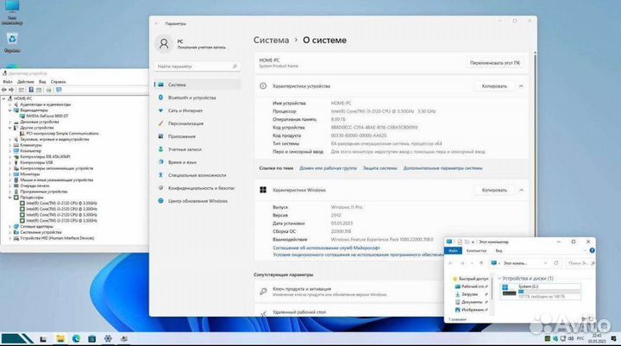
Task: Click the Explorer help question mark icon
Action: click(x=592, y=250)
